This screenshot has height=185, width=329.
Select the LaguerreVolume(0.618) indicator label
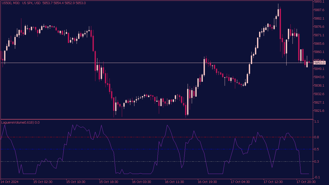pos(20,122)
